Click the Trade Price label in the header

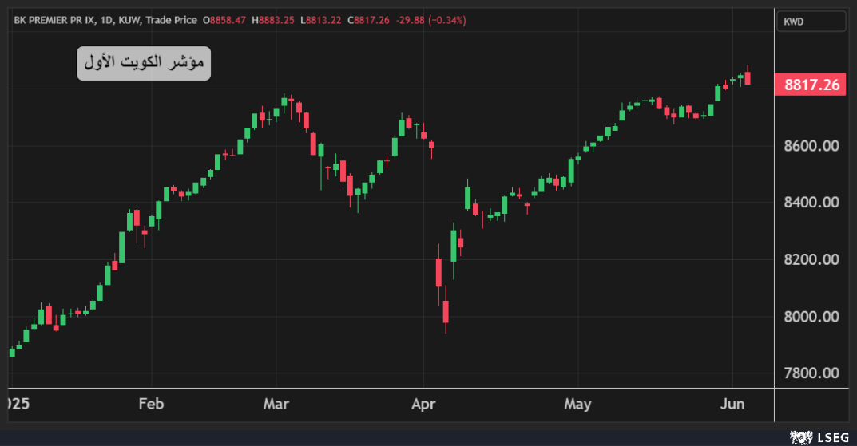(x=169, y=19)
